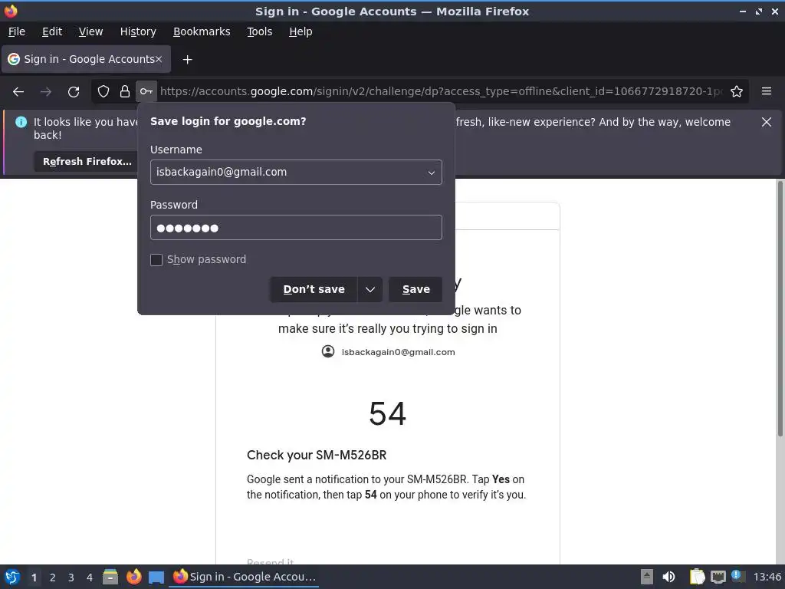Screen dimensions: 785x589
Task: Click the verification number 54
Action: (387, 413)
